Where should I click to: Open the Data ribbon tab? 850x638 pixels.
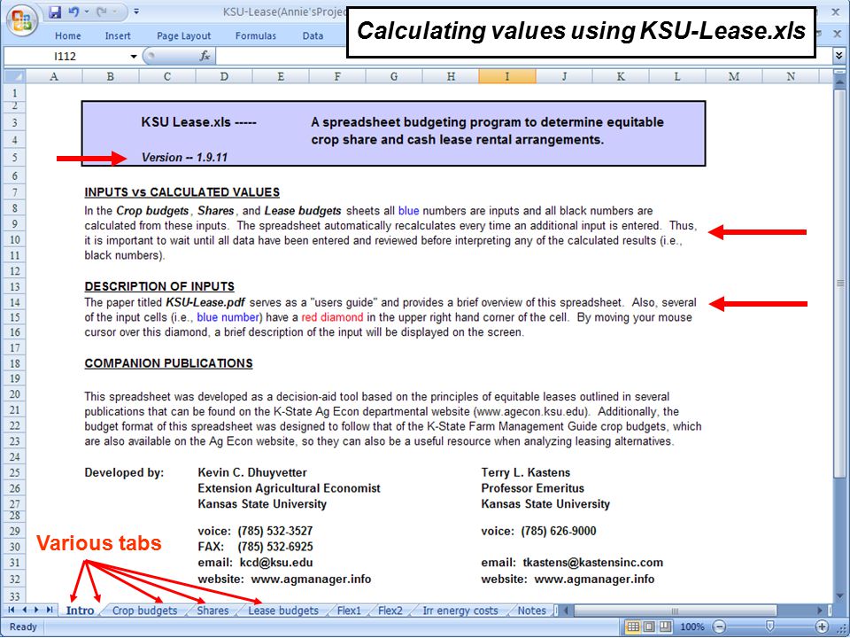tap(313, 35)
